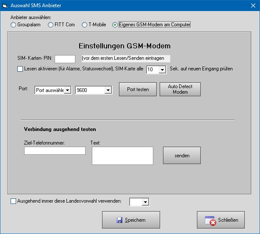
Task: Open the Port auswählen dropdown
Action: tap(53, 90)
